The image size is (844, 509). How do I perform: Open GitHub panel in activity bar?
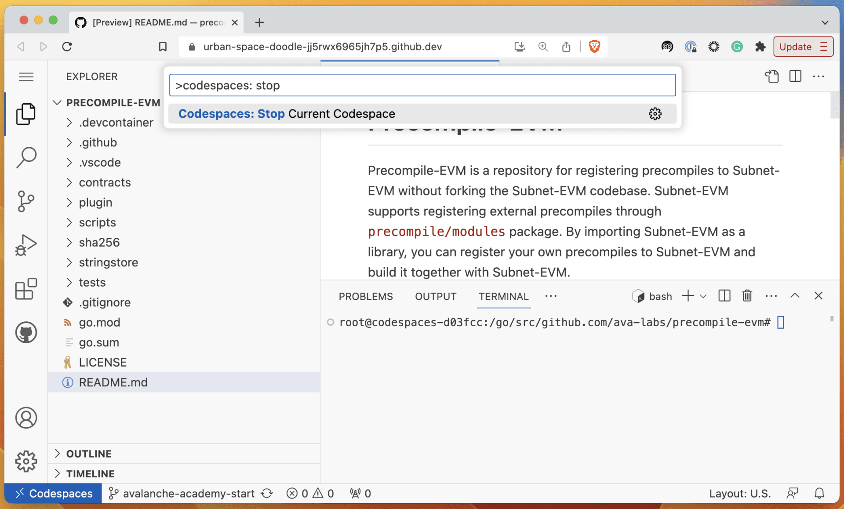pos(26,332)
